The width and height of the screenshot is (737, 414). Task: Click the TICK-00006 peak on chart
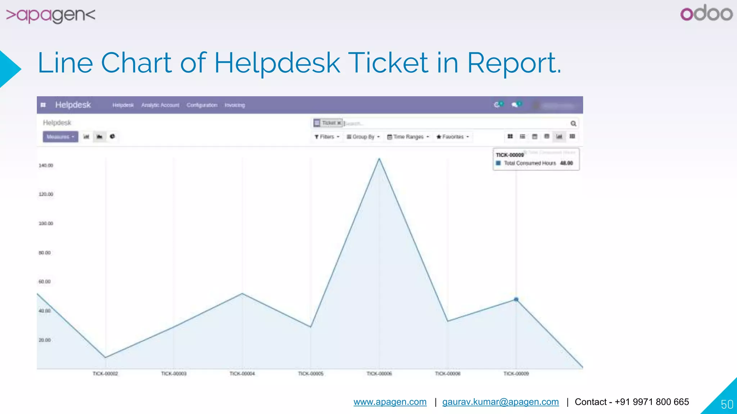point(379,159)
